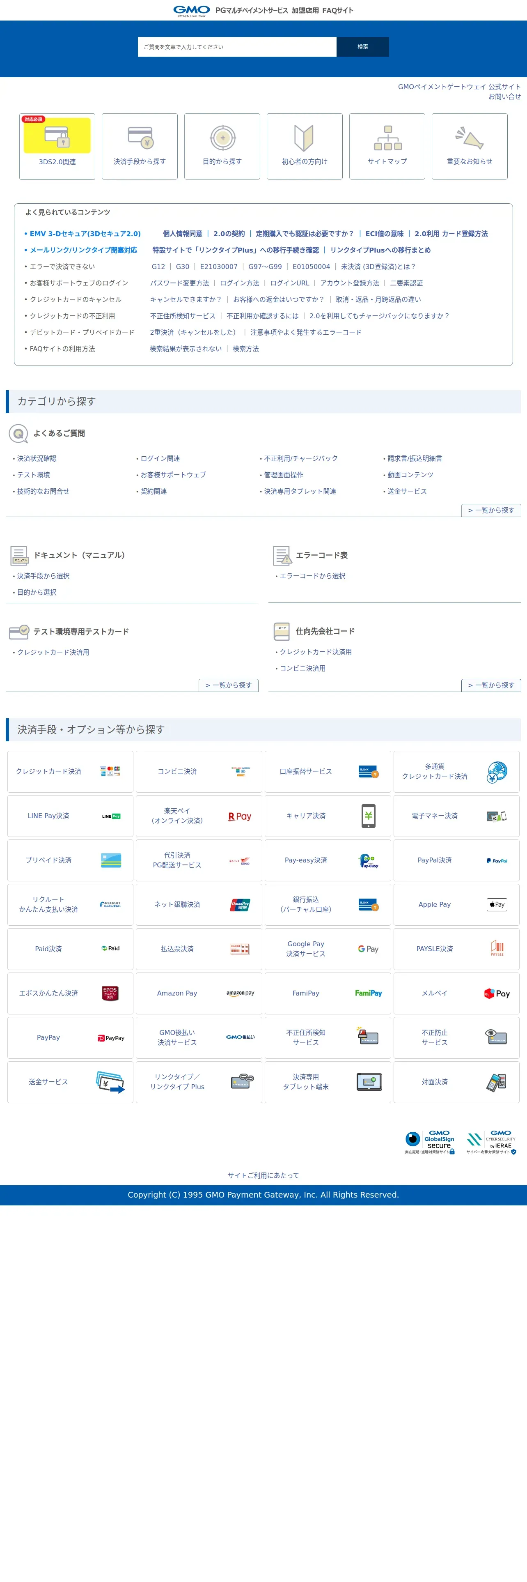This screenshot has height=1582, width=527.
Task: Open the 電子マネー決済 tile
Action: pyautogui.click(x=456, y=816)
